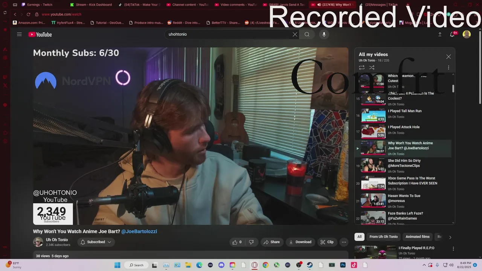Go back with the browser back arrow

[15, 14]
